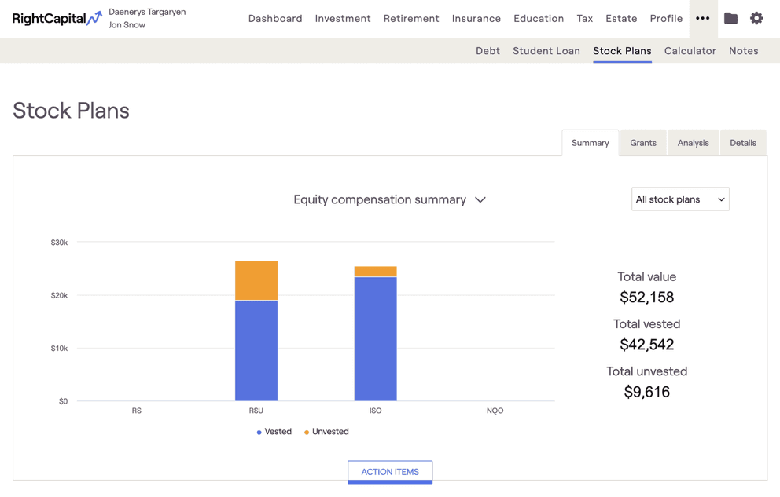The width and height of the screenshot is (780, 497).
Task: Click the RightCapital logo
Action: tap(56, 18)
